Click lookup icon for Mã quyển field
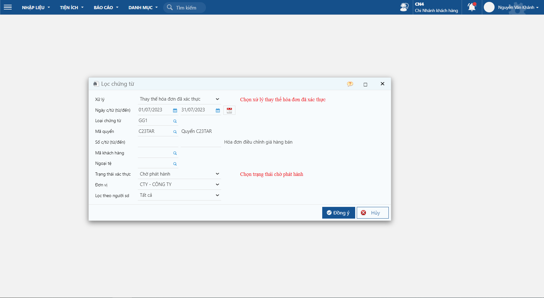The height and width of the screenshot is (298, 544). click(175, 132)
